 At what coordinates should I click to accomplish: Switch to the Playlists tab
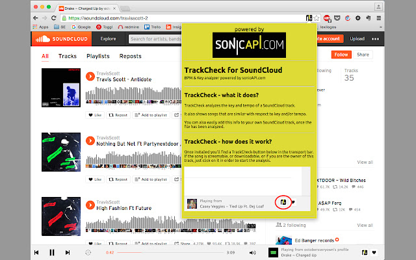coord(98,56)
